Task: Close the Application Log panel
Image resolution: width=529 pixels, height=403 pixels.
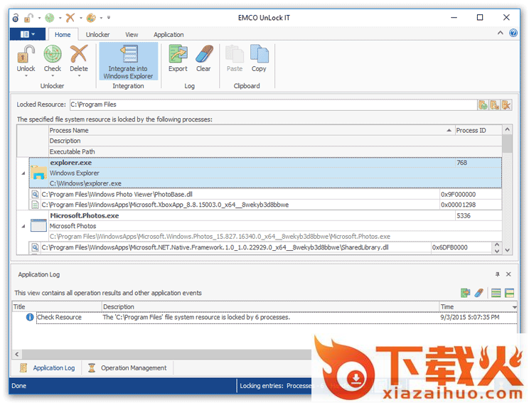Action: coord(508,274)
